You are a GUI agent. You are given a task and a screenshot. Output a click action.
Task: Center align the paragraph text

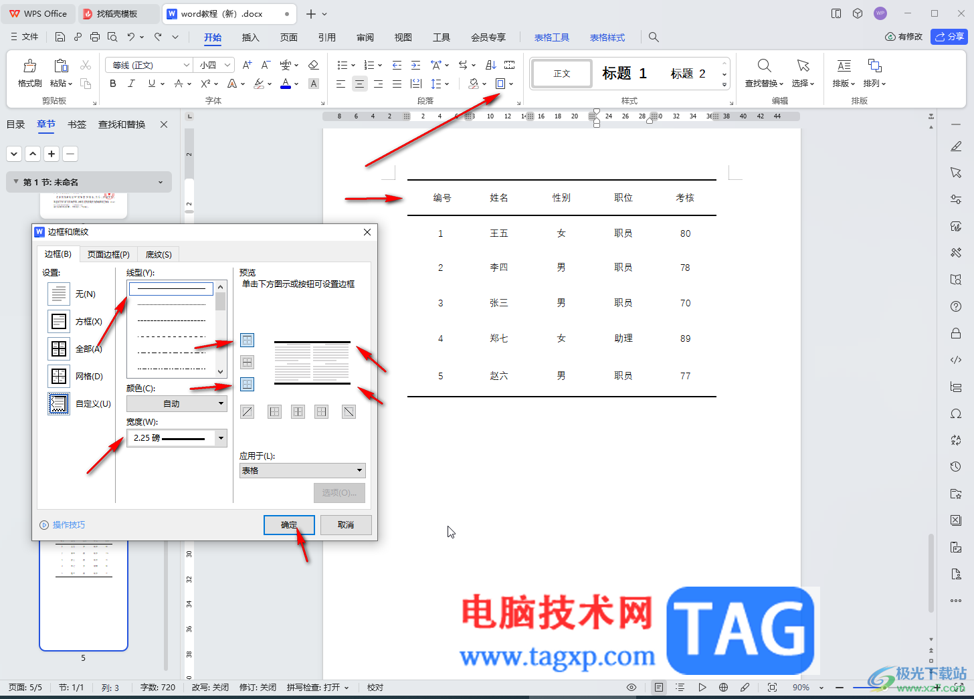coord(360,84)
